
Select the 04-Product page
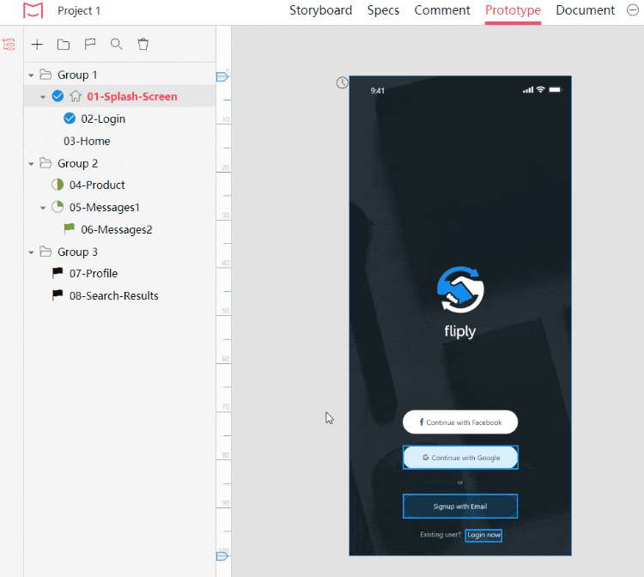coord(97,185)
